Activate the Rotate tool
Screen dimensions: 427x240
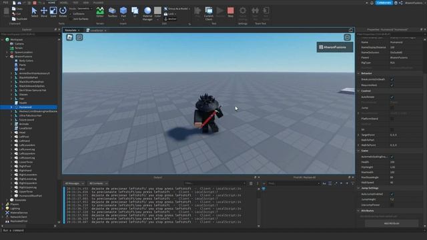(x=63, y=12)
